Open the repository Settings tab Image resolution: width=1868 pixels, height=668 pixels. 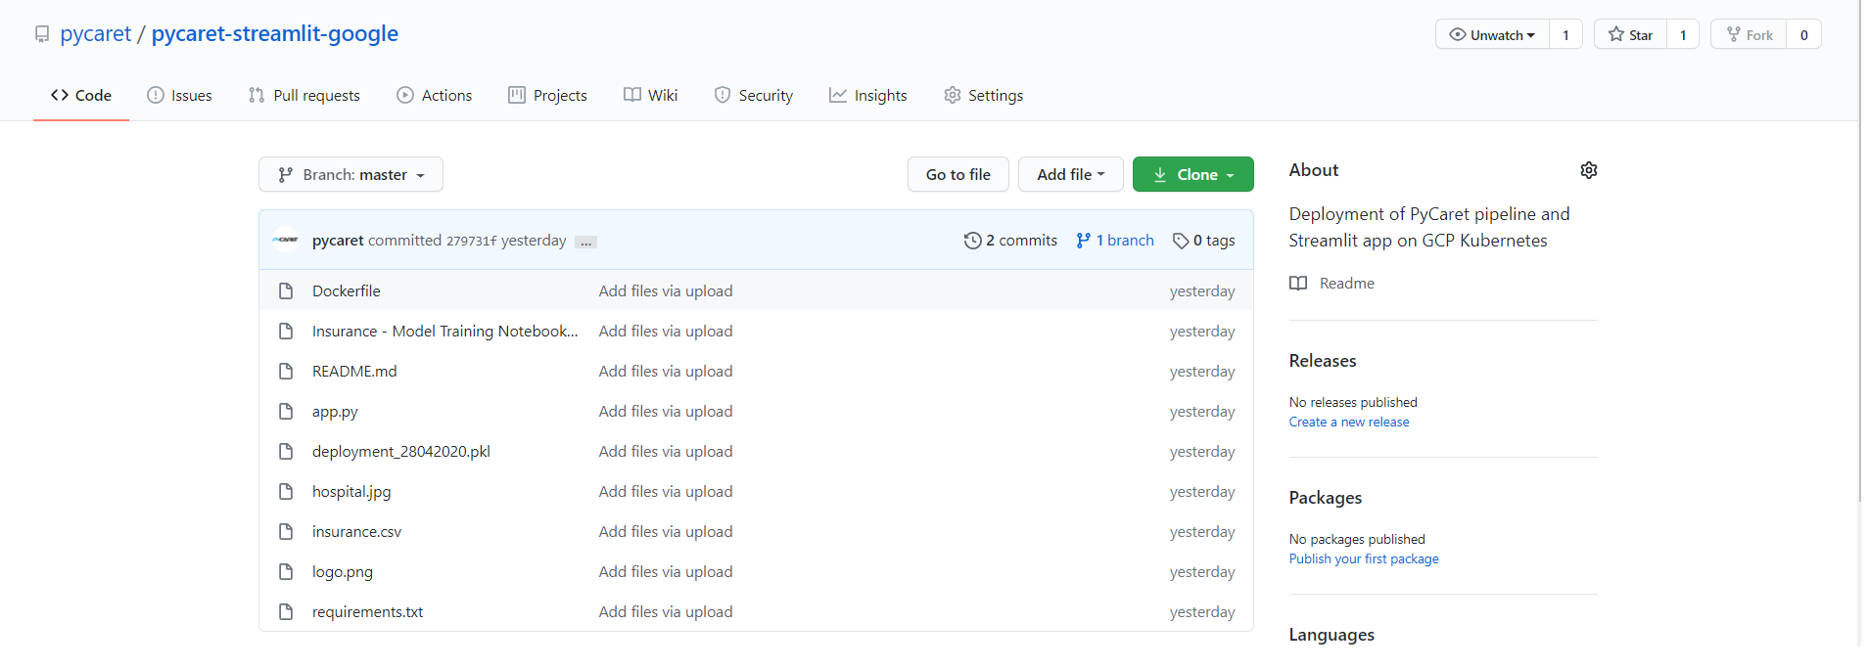(x=983, y=95)
